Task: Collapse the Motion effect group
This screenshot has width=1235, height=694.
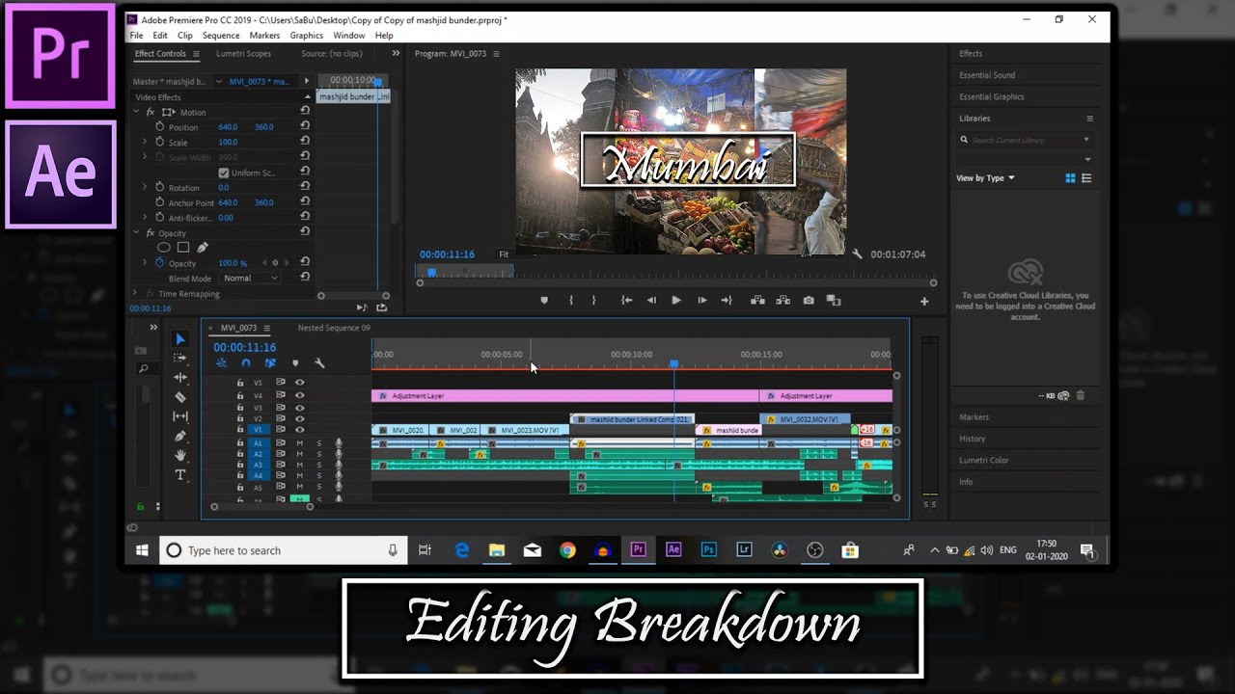Action: [x=137, y=112]
